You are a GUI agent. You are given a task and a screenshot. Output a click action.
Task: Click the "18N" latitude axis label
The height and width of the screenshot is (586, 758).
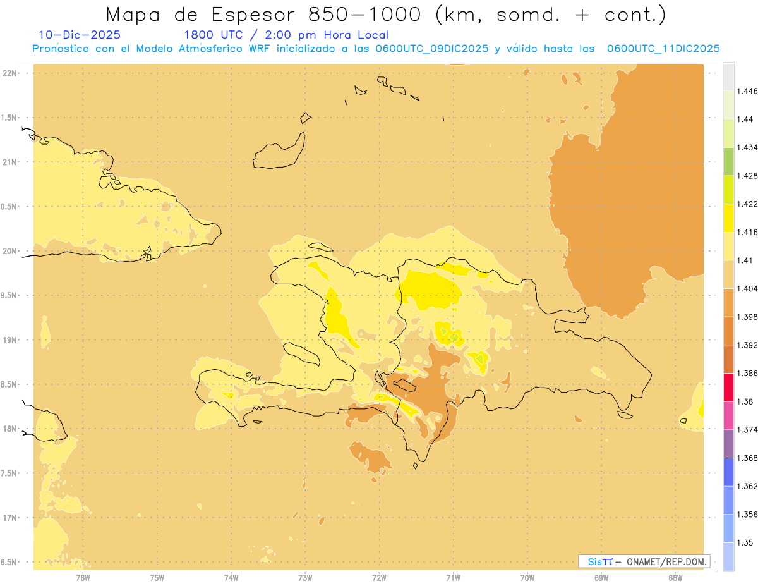coord(9,429)
